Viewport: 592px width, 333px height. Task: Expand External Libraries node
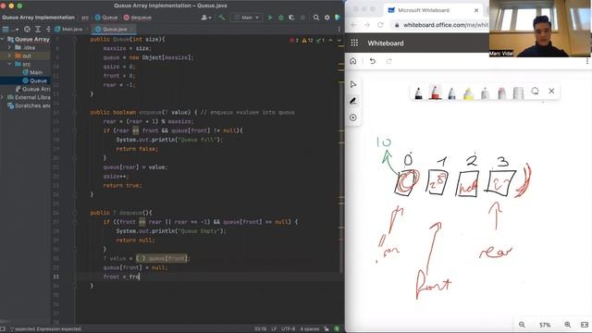tap(2, 97)
